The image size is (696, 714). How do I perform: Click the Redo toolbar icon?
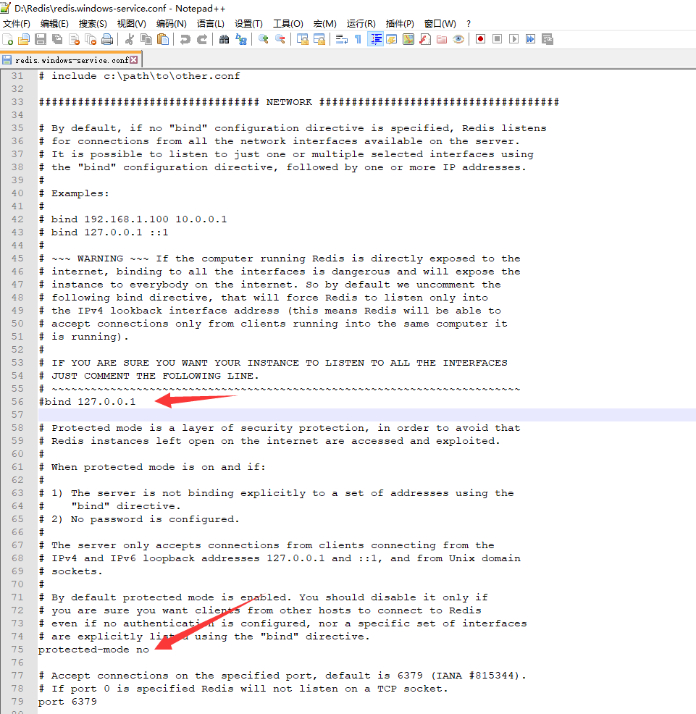pyautogui.click(x=202, y=40)
